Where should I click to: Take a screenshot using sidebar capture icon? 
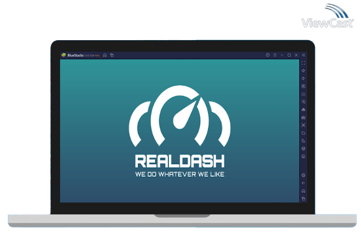click(303, 125)
